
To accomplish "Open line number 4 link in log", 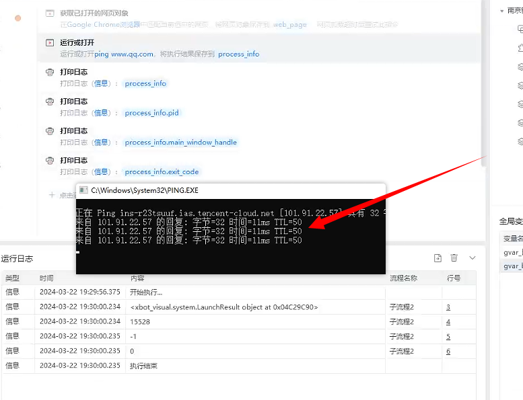I will pyautogui.click(x=448, y=322).
